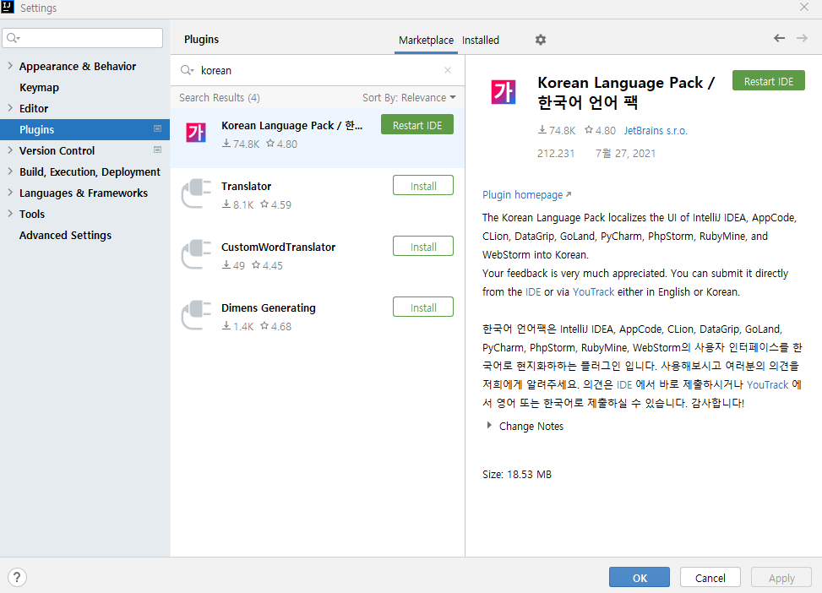This screenshot has width=822, height=593.
Task: Expand the Editor settings section
Action: click(10, 107)
